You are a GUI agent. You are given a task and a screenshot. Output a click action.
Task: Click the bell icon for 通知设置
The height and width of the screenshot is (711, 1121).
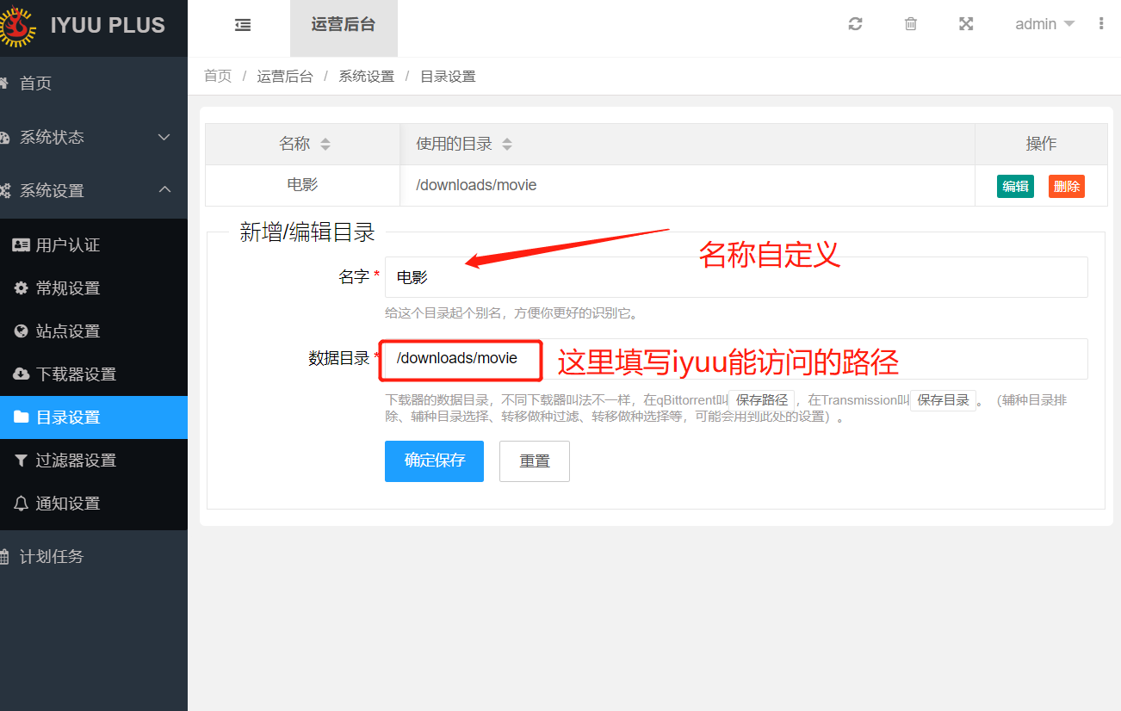tap(22, 504)
